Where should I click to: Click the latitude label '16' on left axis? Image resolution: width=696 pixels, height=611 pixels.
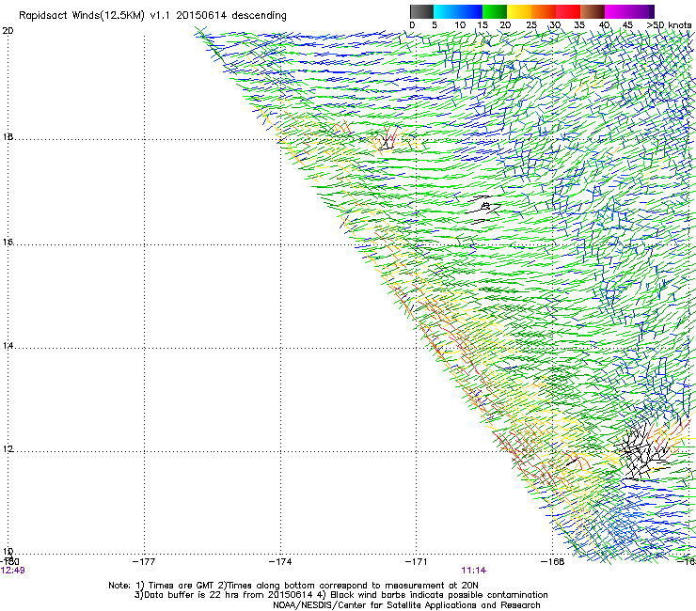pyautogui.click(x=8, y=243)
